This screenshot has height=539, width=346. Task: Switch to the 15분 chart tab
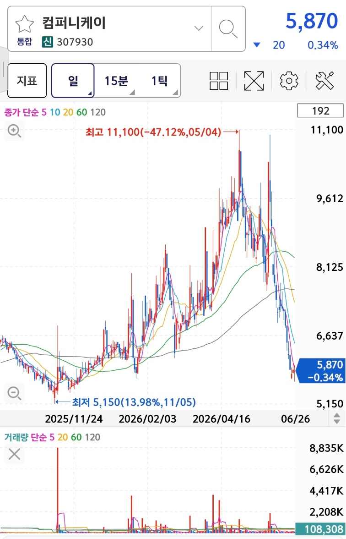116,81
